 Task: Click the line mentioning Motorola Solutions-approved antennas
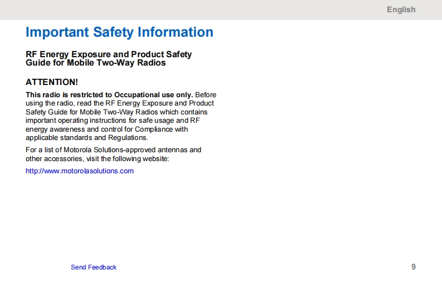coord(114,150)
